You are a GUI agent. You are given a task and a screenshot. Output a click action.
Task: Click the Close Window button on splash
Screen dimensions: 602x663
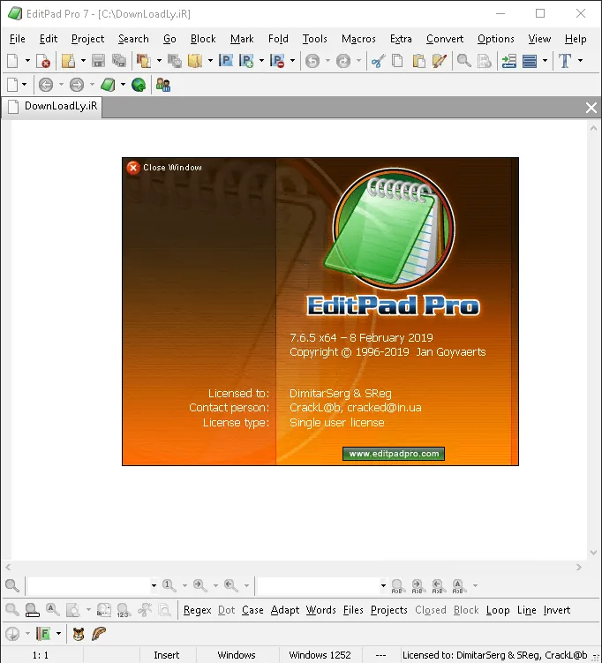pyautogui.click(x=164, y=168)
